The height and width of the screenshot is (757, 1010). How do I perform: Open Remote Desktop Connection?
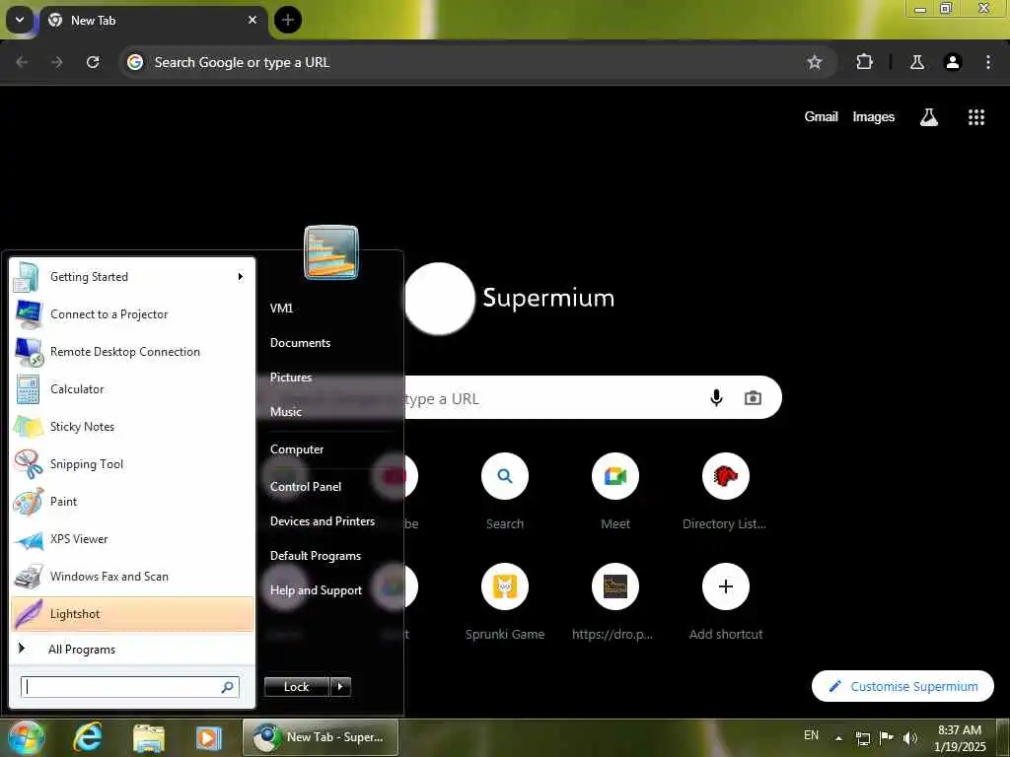tap(132, 352)
